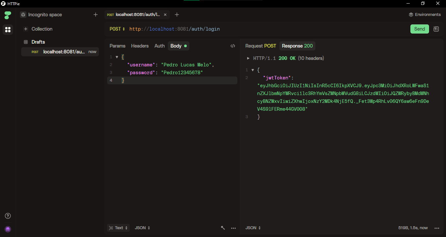Image resolution: width=446 pixels, height=237 pixels.
Task: Add a new space with the plus icon
Action: [95, 15]
